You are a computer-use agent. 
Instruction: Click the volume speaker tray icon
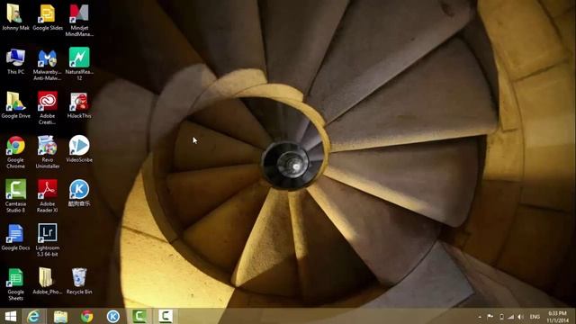(x=520, y=317)
